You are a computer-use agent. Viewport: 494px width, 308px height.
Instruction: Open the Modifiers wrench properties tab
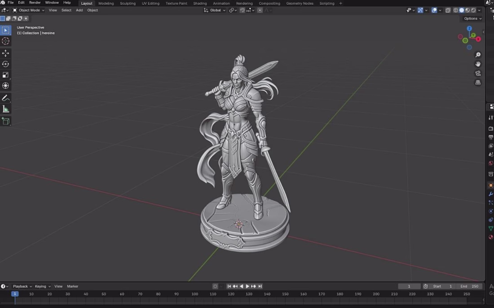490,194
